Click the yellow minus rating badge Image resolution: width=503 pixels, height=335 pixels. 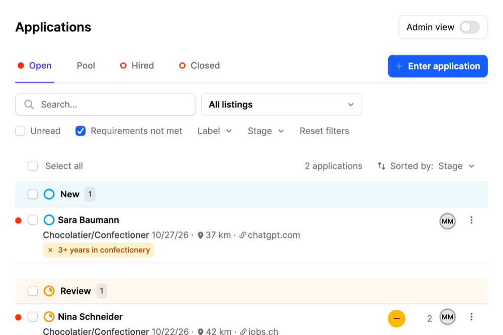click(x=396, y=318)
